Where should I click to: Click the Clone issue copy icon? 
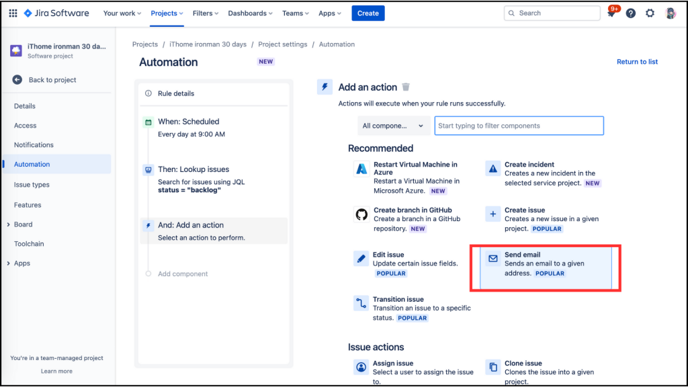(x=492, y=367)
